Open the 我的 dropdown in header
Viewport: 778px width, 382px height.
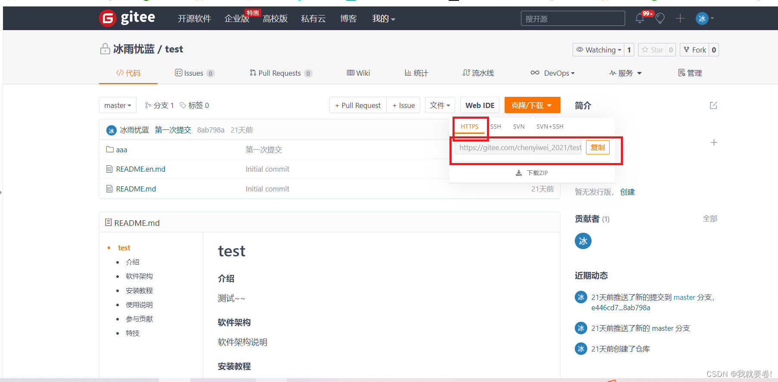[384, 18]
